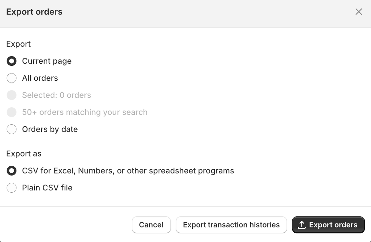Click the upload arrow icon on Export orders
Viewport: 371px width, 242px height.
tap(301, 225)
